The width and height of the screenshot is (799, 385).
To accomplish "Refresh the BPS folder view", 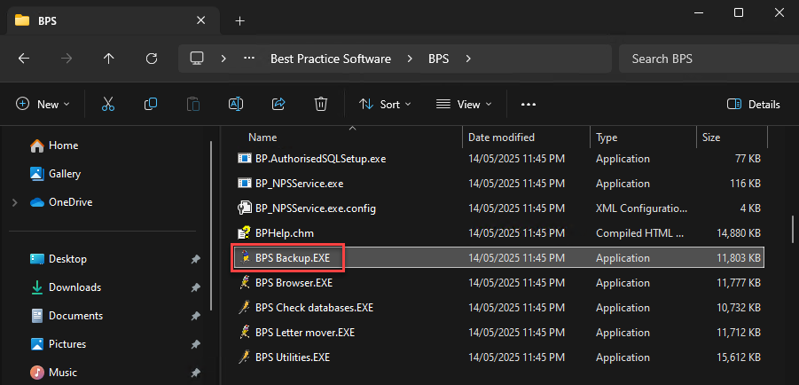I will (x=152, y=59).
